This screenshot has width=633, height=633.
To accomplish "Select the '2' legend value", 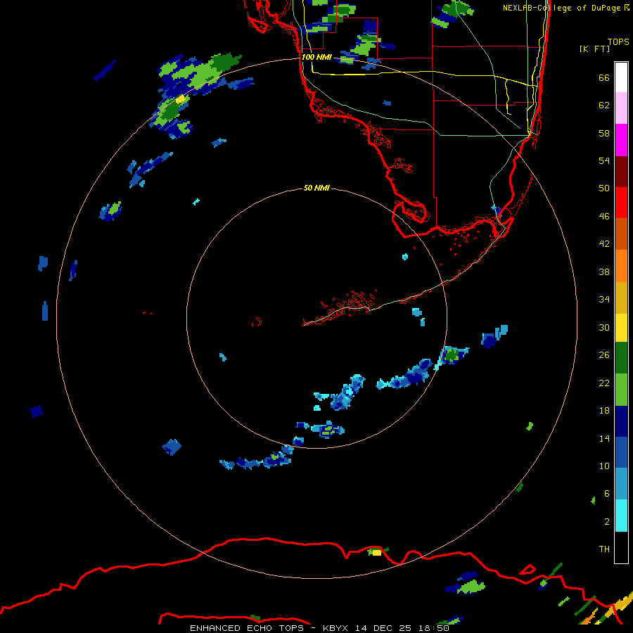I will tap(607, 522).
